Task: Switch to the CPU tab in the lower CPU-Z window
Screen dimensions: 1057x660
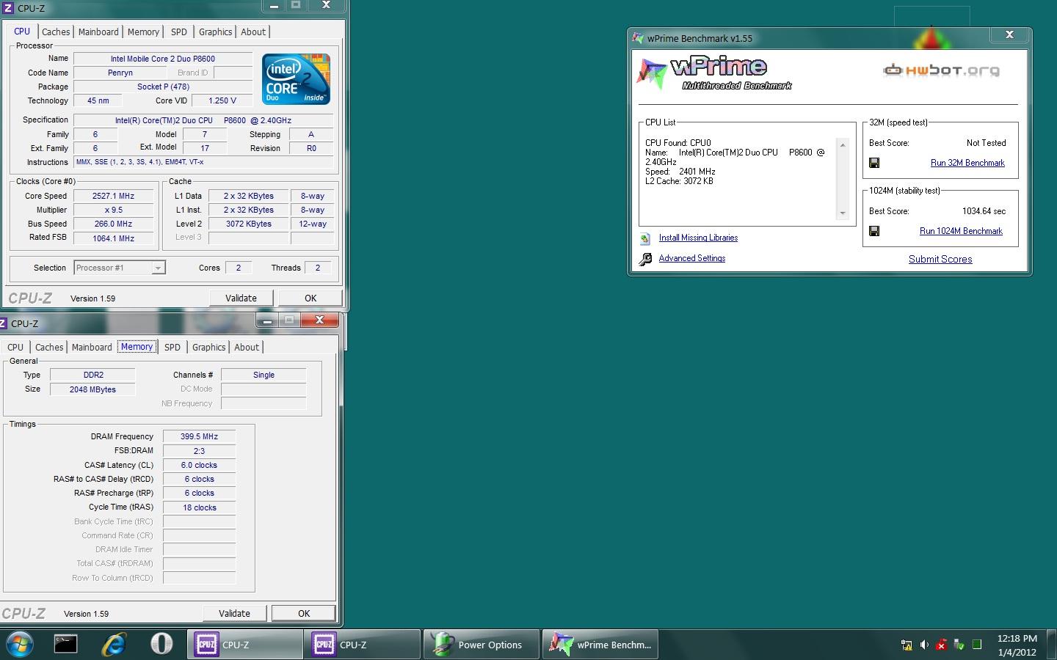Action: pos(15,347)
